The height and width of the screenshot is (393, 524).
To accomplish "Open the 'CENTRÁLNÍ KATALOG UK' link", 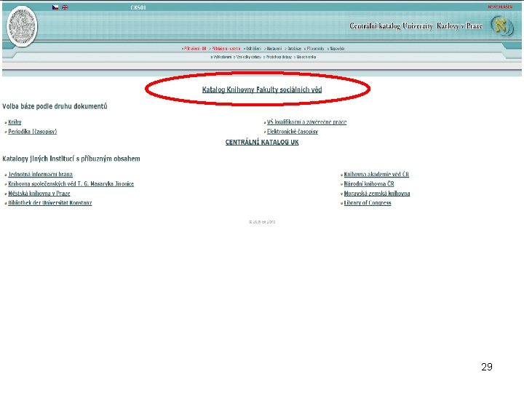I will point(262,142).
